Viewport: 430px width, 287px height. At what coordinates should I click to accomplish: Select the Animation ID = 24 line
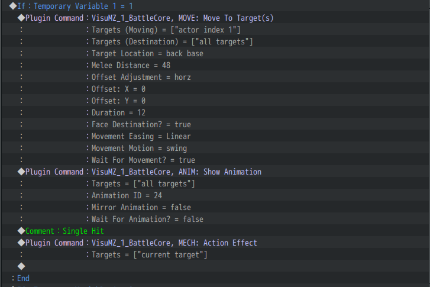pos(215,195)
